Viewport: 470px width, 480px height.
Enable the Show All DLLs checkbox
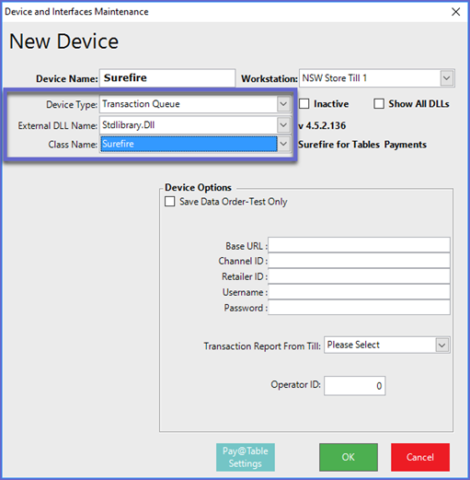tap(379, 103)
